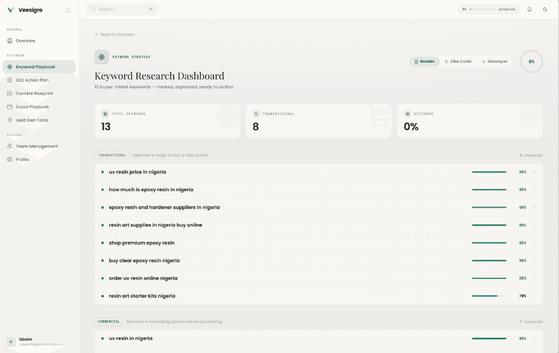The width and height of the screenshot is (559, 353).
Task: Click the COMMERCIAL category badge
Action: (109, 322)
